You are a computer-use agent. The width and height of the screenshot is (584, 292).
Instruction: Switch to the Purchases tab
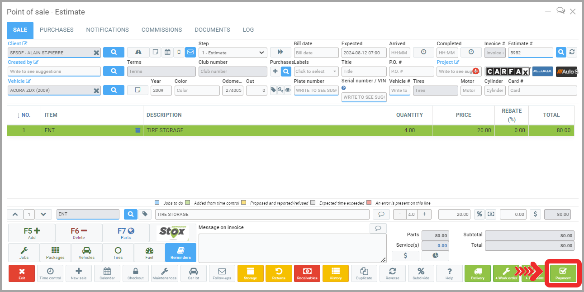(57, 30)
